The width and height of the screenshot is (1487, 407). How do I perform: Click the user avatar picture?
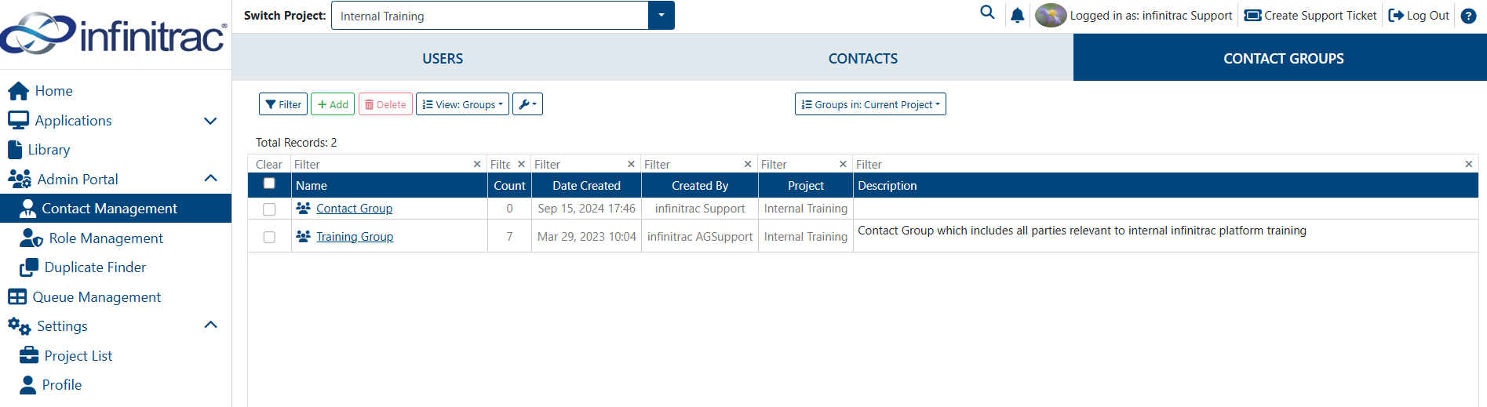point(1051,15)
